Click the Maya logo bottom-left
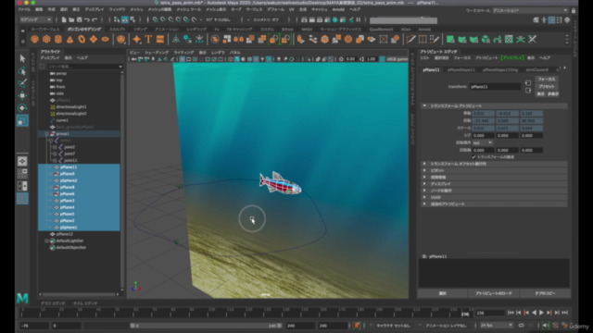This screenshot has width=593, height=333. point(22,298)
